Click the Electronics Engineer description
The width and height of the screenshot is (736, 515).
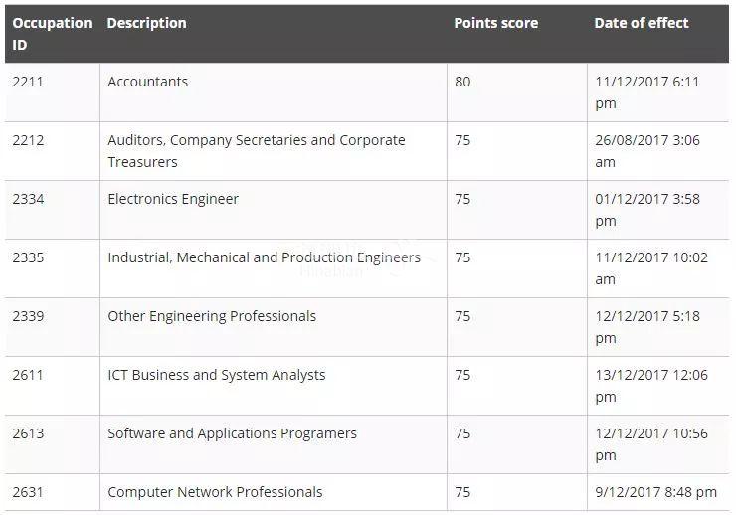[x=173, y=199]
